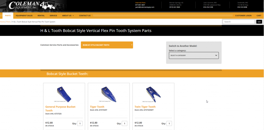The width and height of the screenshot is (264, 130).
Task: Focus the Search input field
Action: click(x=238, y=22)
